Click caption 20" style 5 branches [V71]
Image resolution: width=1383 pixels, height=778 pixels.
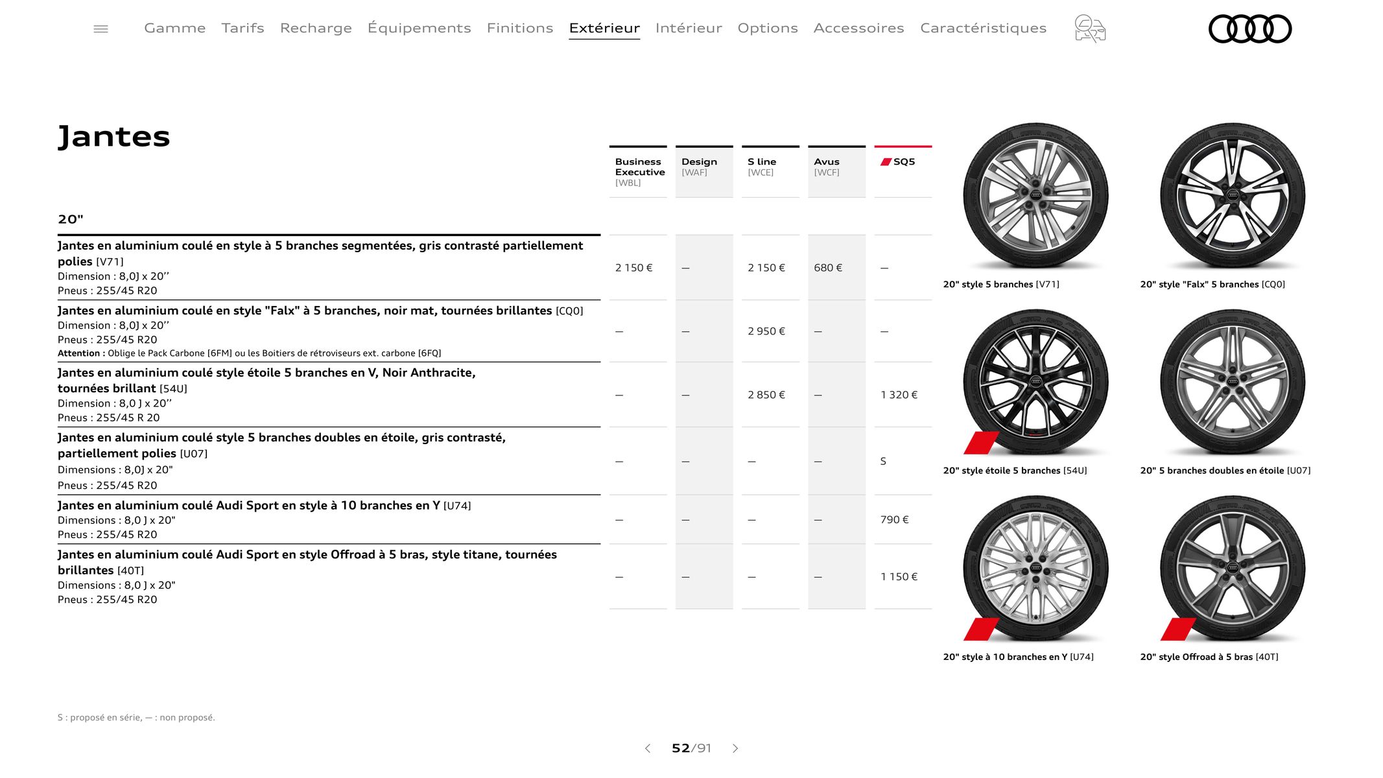point(1001,285)
